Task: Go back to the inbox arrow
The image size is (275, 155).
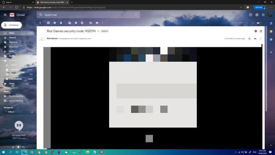Action: 40,23
